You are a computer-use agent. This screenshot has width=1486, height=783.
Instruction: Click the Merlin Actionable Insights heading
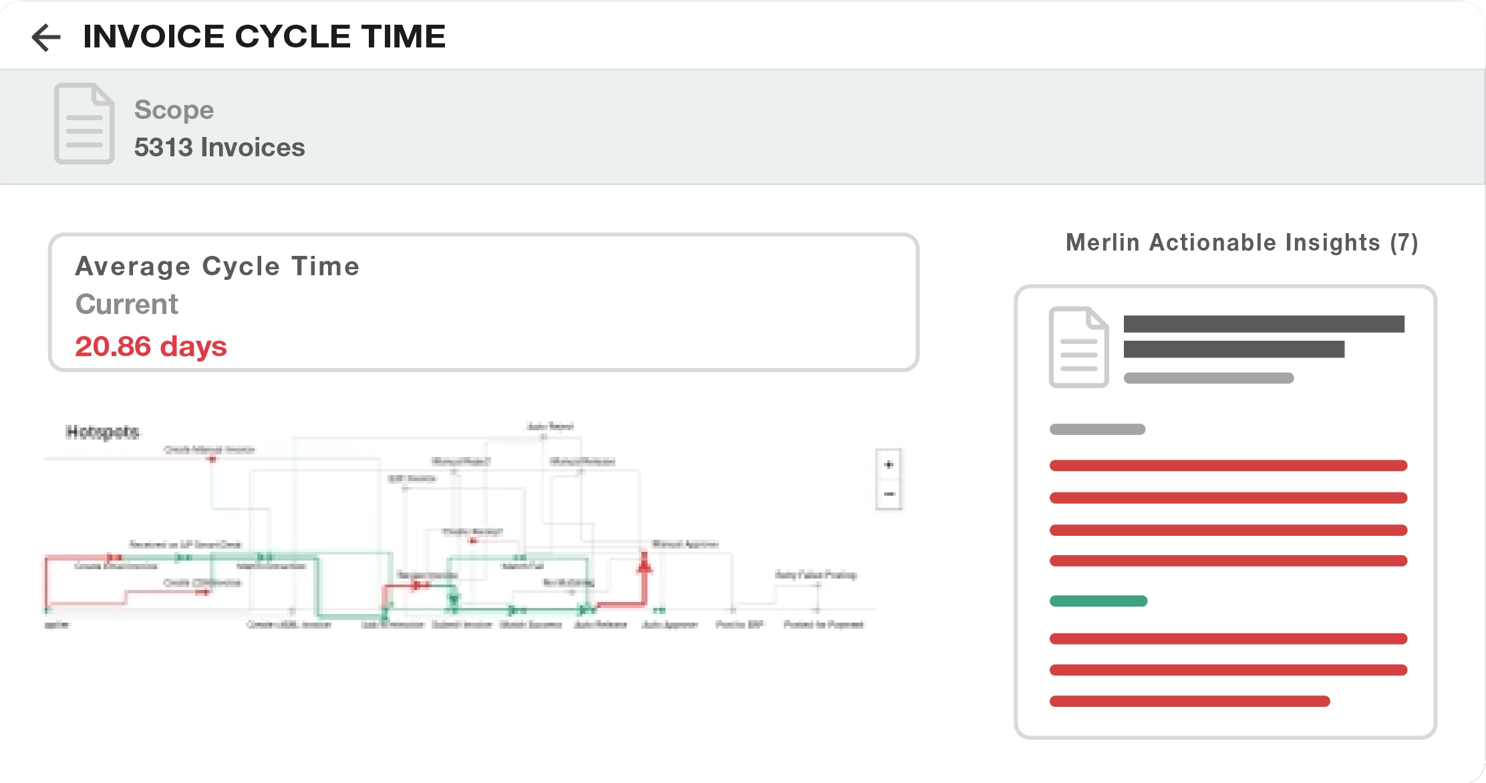(1241, 243)
